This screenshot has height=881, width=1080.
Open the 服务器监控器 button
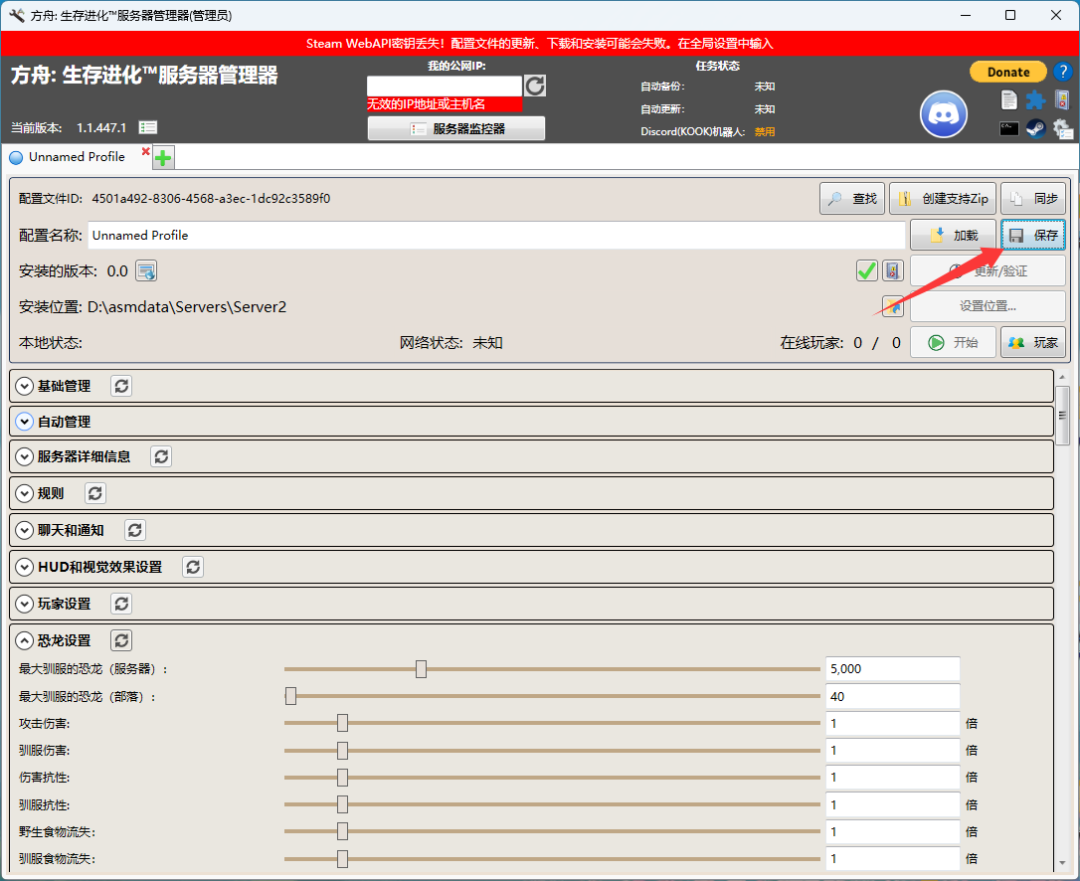[x=456, y=128]
